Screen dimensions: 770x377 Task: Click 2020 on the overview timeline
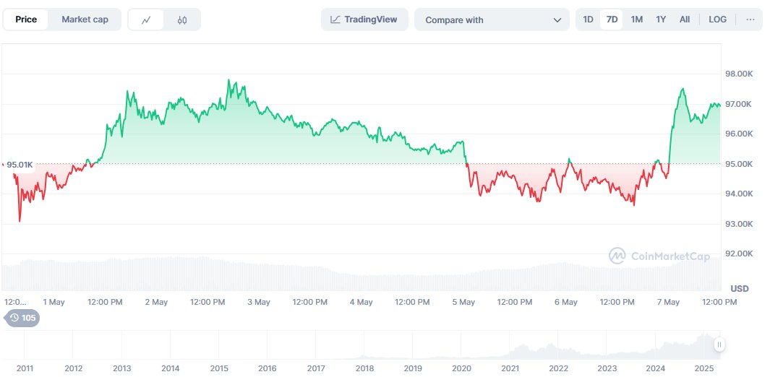click(x=461, y=368)
